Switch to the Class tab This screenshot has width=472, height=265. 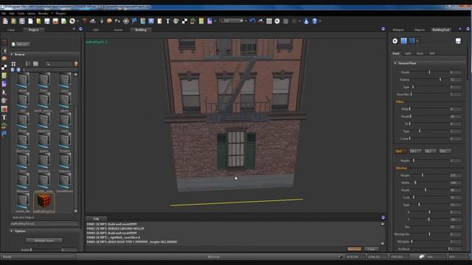[x=11, y=29]
